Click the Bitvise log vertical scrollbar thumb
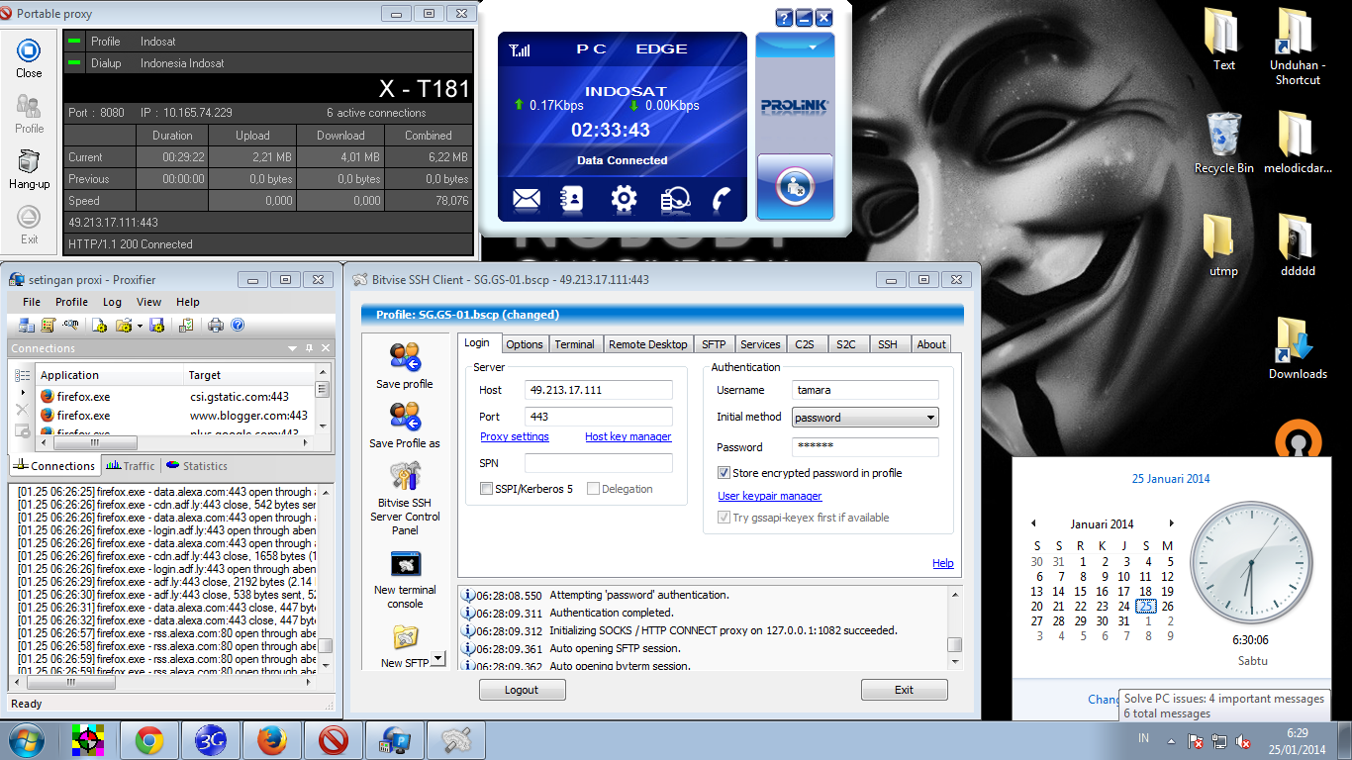The width and height of the screenshot is (1352, 760). [x=954, y=644]
